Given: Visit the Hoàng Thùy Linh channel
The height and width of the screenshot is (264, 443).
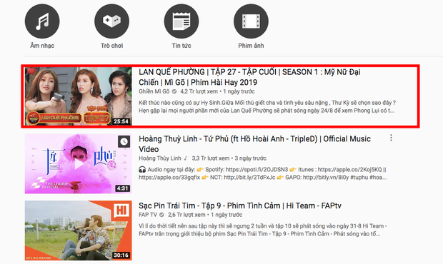Looking at the screenshot, I should (x=160, y=158).
